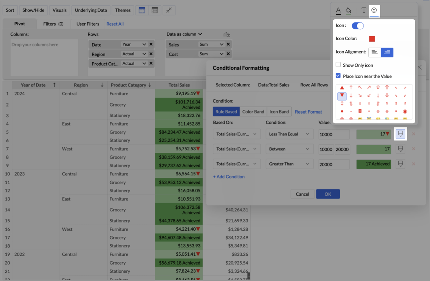Open Based On dropdown for Greater Than rule
The width and height of the screenshot is (430, 281).
[x=236, y=164]
